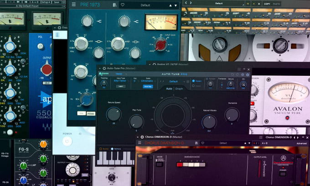Viewport: 310px width, 186px height.
Task: Open the Chorus DIMENSION-D preset library icon
Action: pyautogui.click(x=196, y=143)
